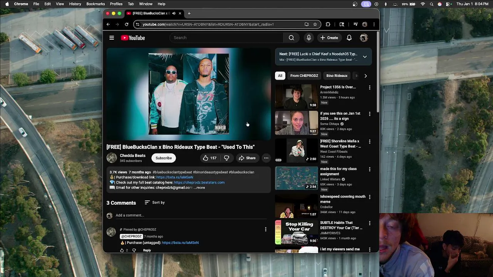Open the Profiles menu in the menu bar
The image size is (493, 277).
coord(116,4)
